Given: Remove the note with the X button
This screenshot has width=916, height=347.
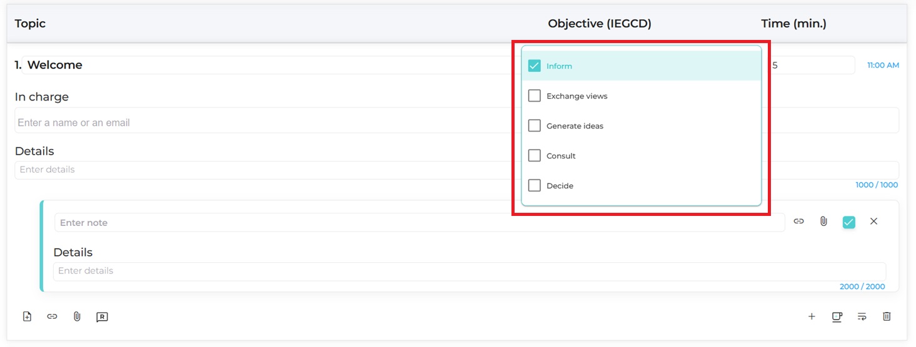Looking at the screenshot, I should (x=873, y=222).
